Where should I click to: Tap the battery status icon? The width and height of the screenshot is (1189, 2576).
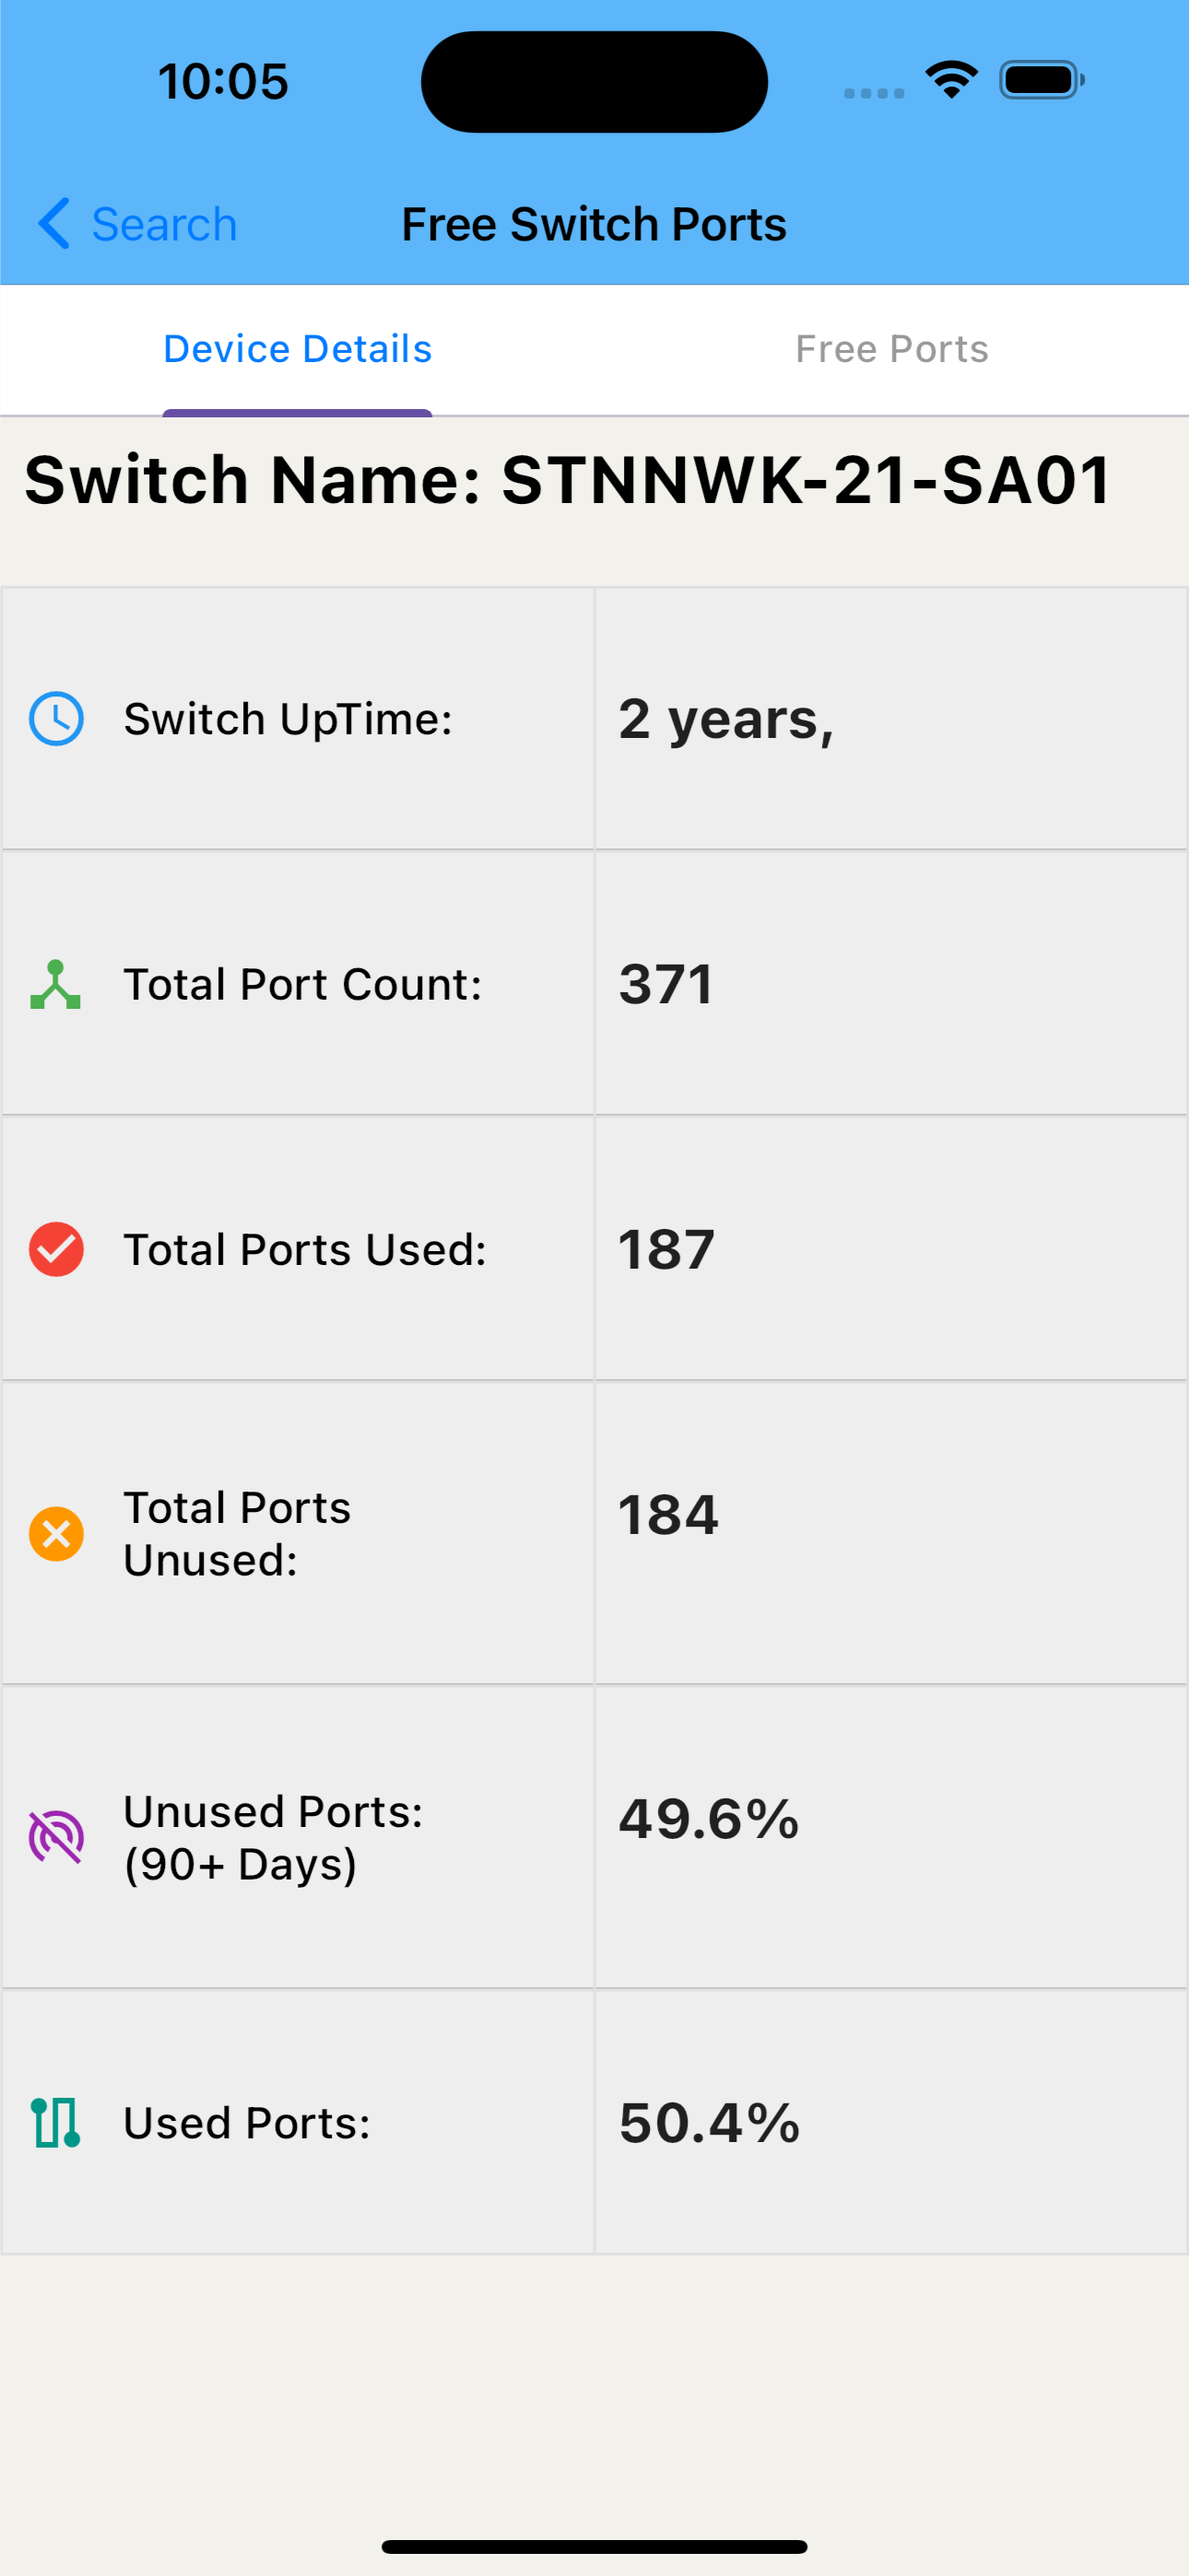(x=1041, y=80)
